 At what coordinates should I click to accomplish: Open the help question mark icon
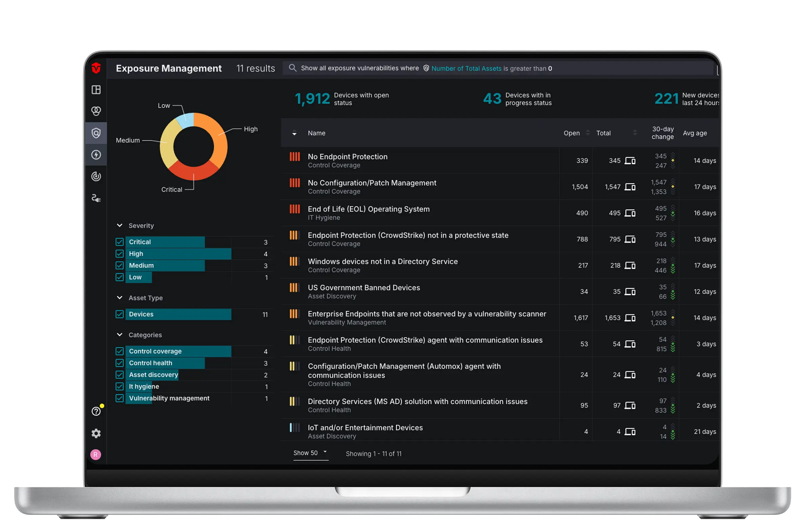pos(96,411)
